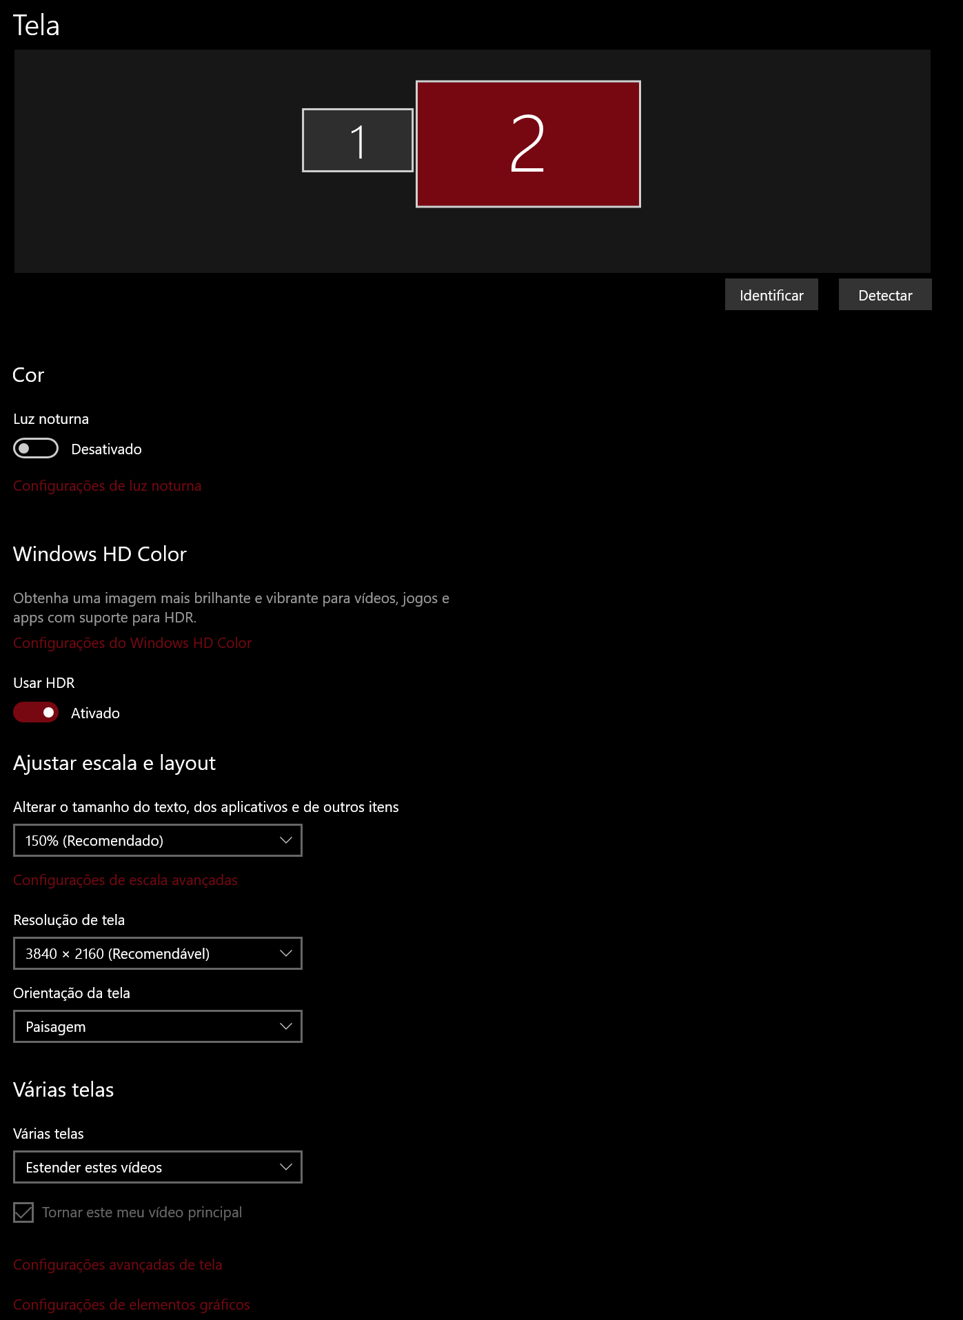Open Configurações de luz noturna link
The image size is (963, 1320).
coord(108,486)
